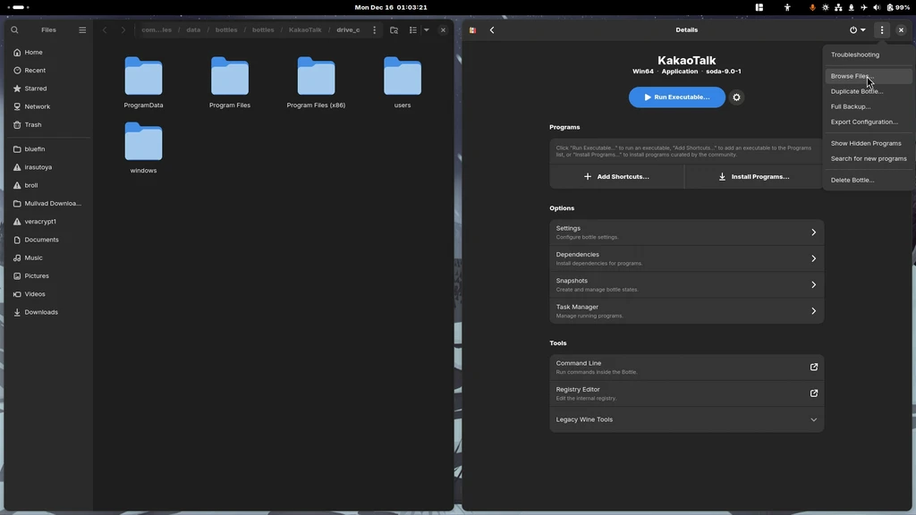Open the ProgramData folder
The width and height of the screenshot is (916, 515).
(143, 82)
